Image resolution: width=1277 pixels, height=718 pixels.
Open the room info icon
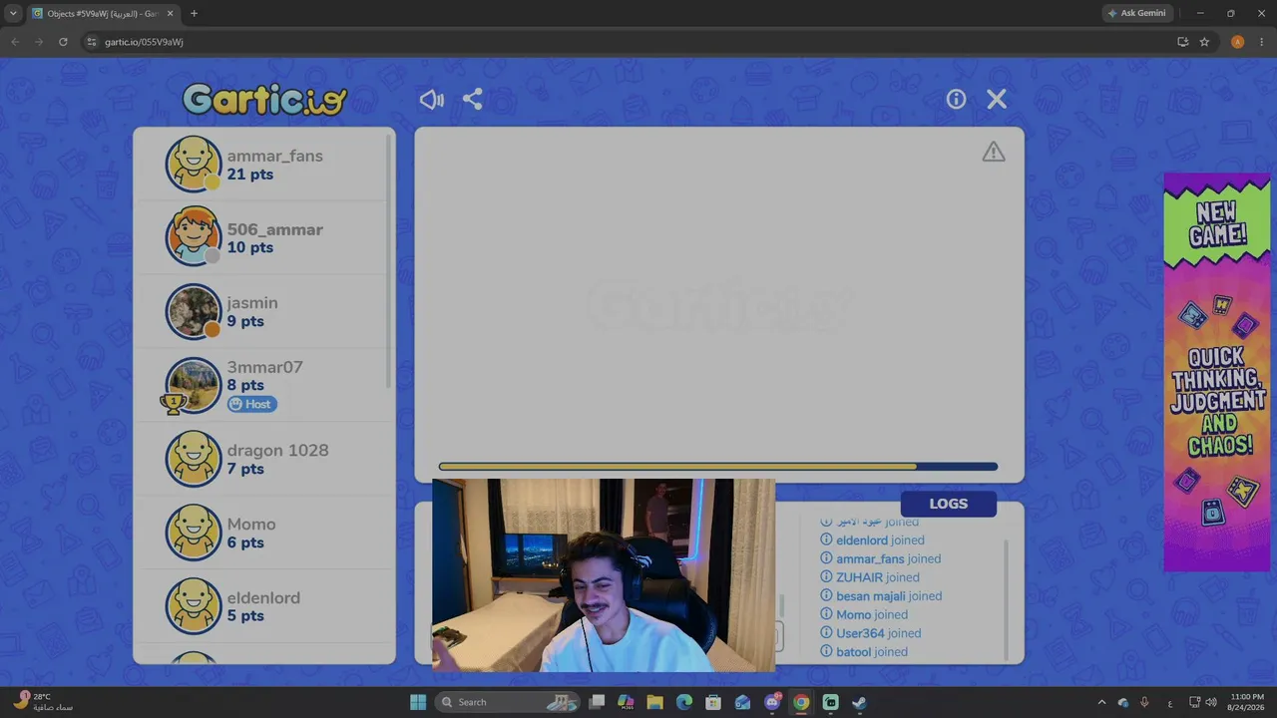tap(956, 100)
